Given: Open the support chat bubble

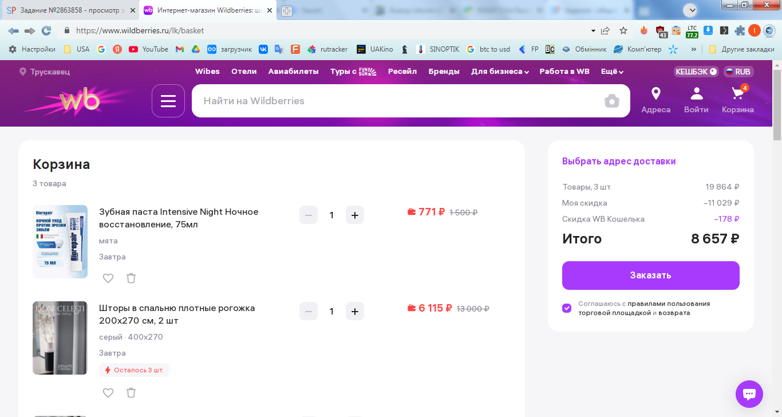Looking at the screenshot, I should point(749,394).
